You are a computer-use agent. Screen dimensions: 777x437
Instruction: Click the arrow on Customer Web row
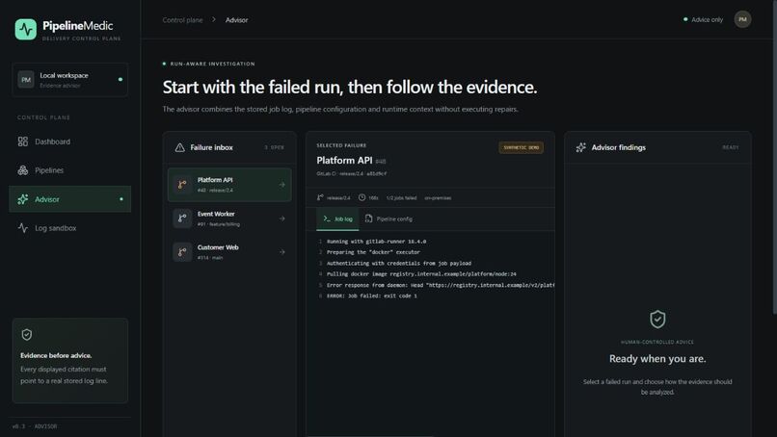tap(281, 252)
